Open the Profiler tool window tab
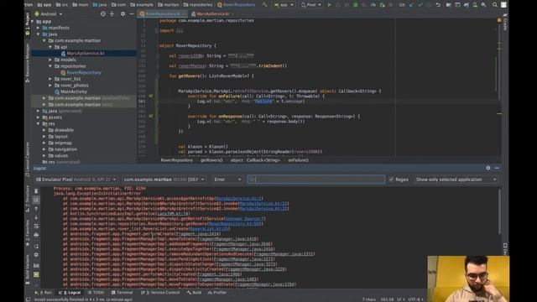Viewport: 537px width, 302px height. (217, 293)
